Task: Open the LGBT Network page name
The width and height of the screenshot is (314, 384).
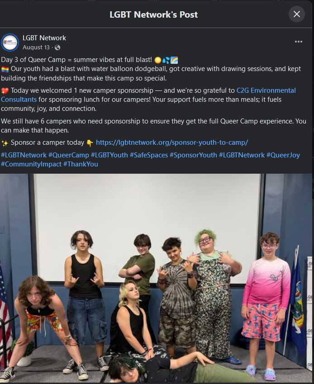Action: pos(44,38)
